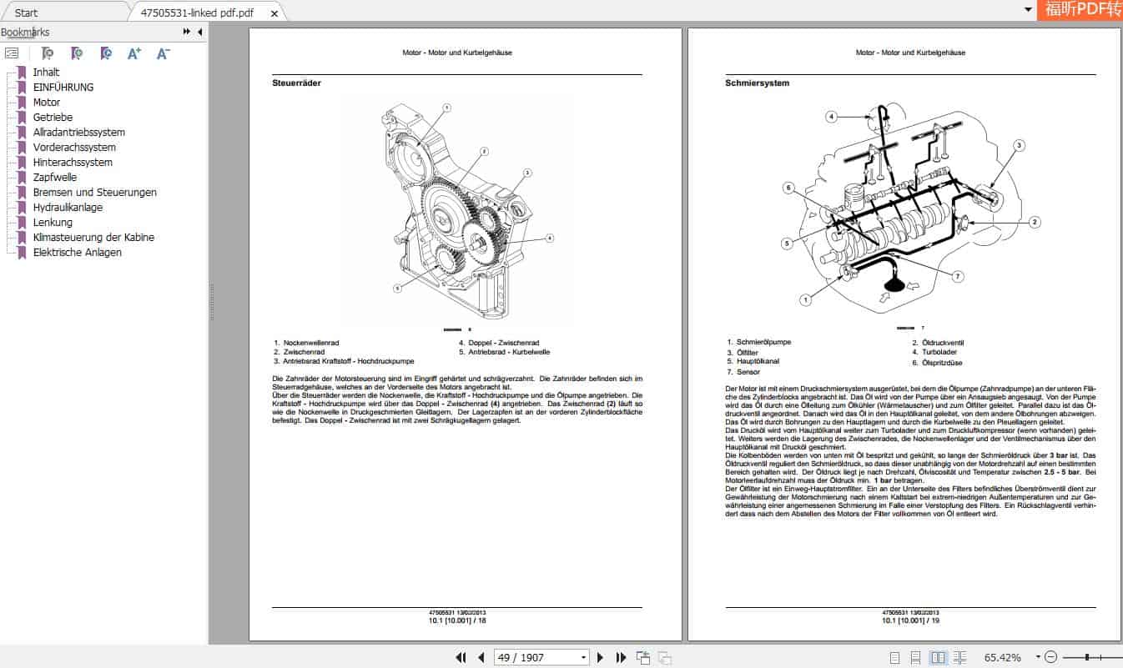Open the zoom percentage dropdown
This screenshot has height=668, width=1123.
(1038, 657)
